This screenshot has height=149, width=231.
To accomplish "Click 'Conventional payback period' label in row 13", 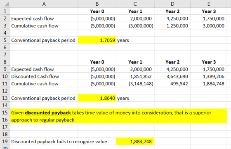I will click(x=44, y=98).
